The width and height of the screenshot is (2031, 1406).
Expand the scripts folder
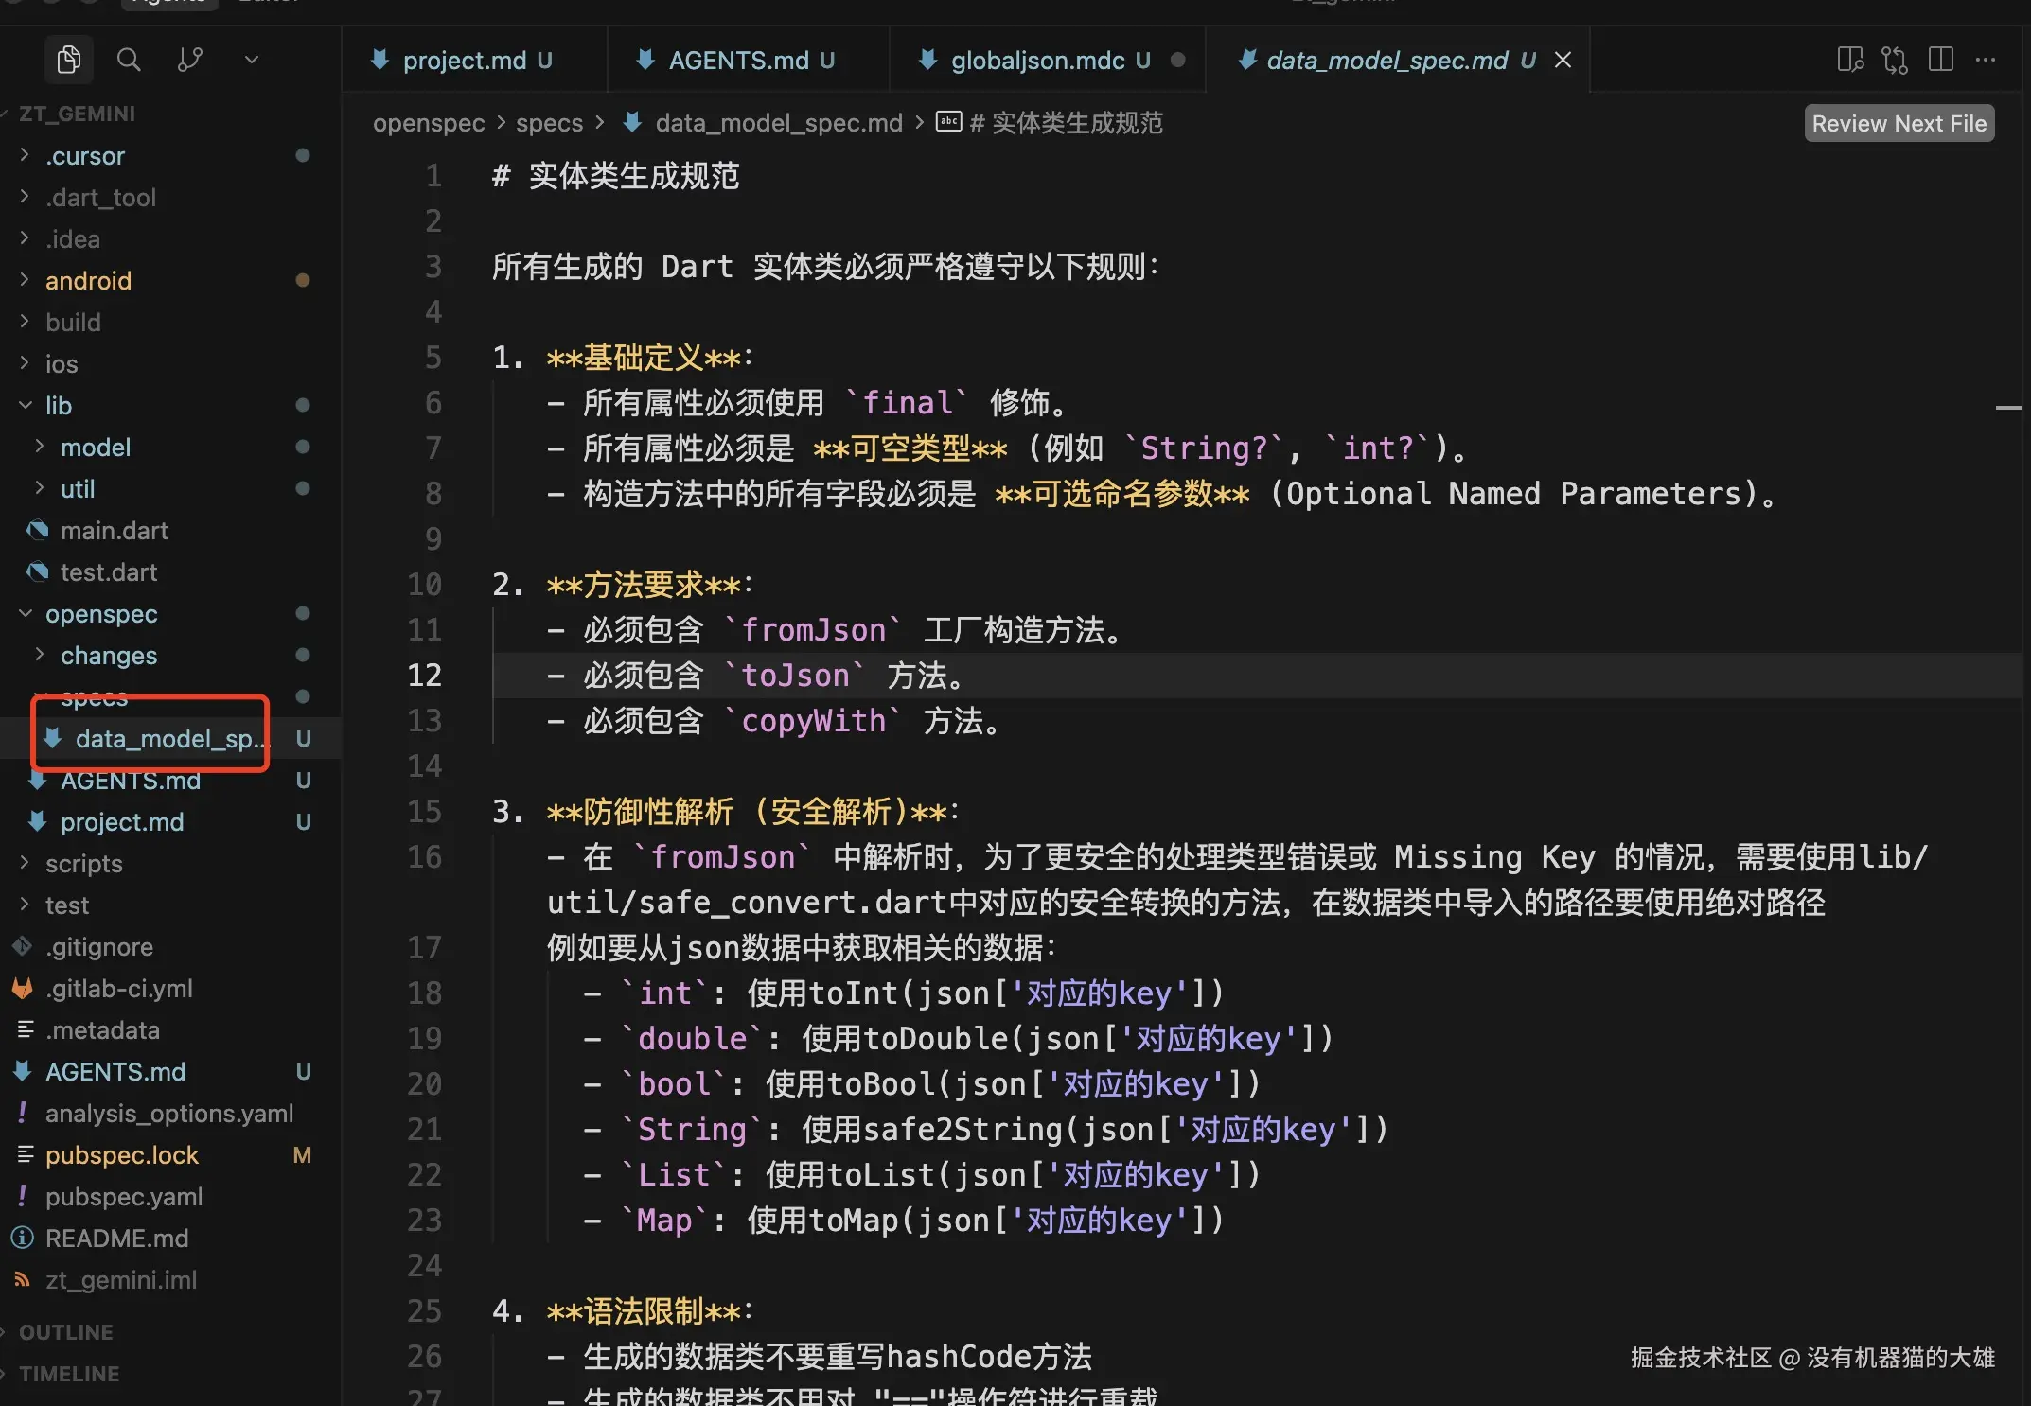pos(83,864)
